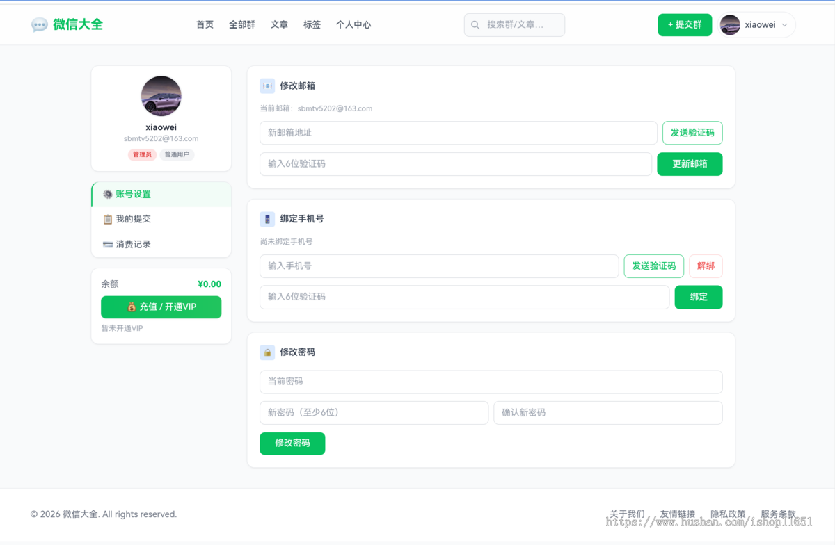This screenshot has width=835, height=545.
Task: Click the large profile avatar picture
Action: (x=161, y=96)
